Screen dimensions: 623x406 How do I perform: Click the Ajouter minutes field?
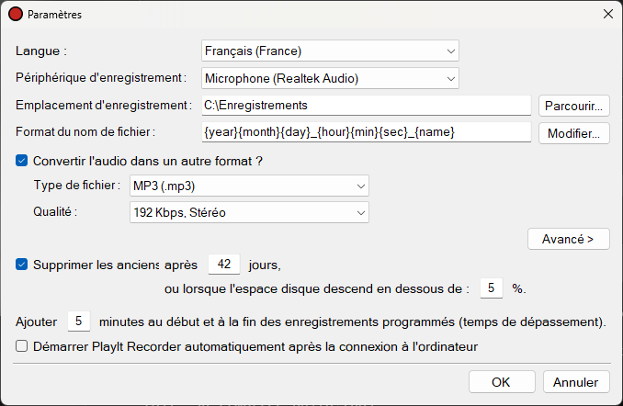[79, 321]
